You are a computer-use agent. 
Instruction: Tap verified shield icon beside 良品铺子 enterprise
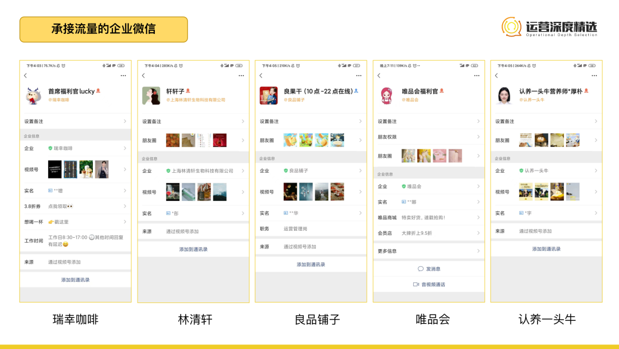tap(285, 170)
